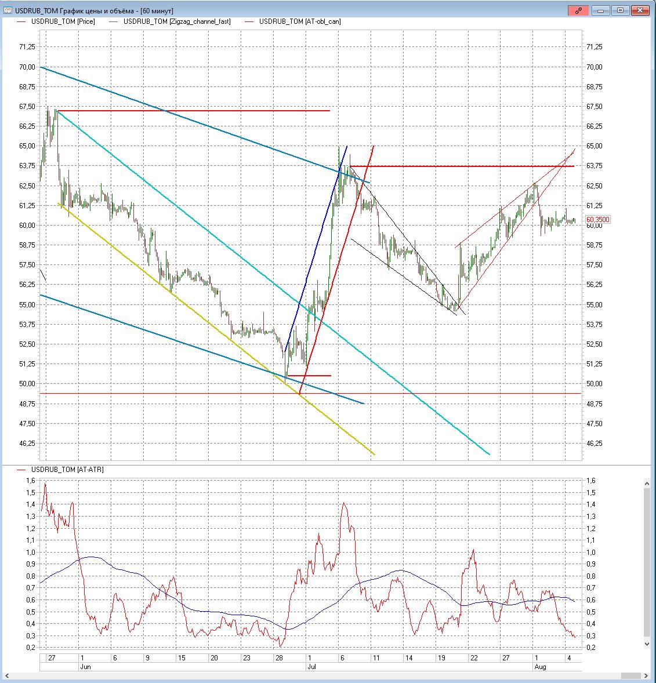Select the Zigzag_channel_fast legend entry
The image size is (656, 683).
point(176,21)
